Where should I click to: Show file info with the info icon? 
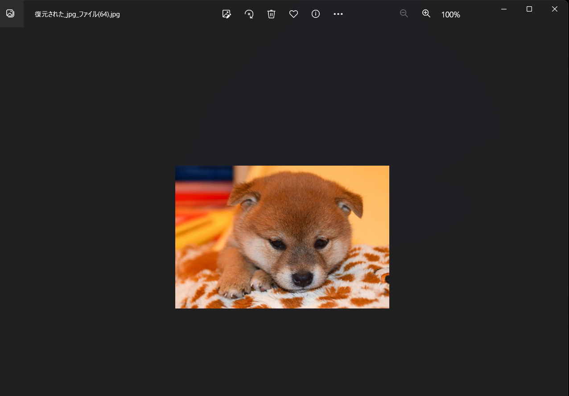(x=316, y=14)
